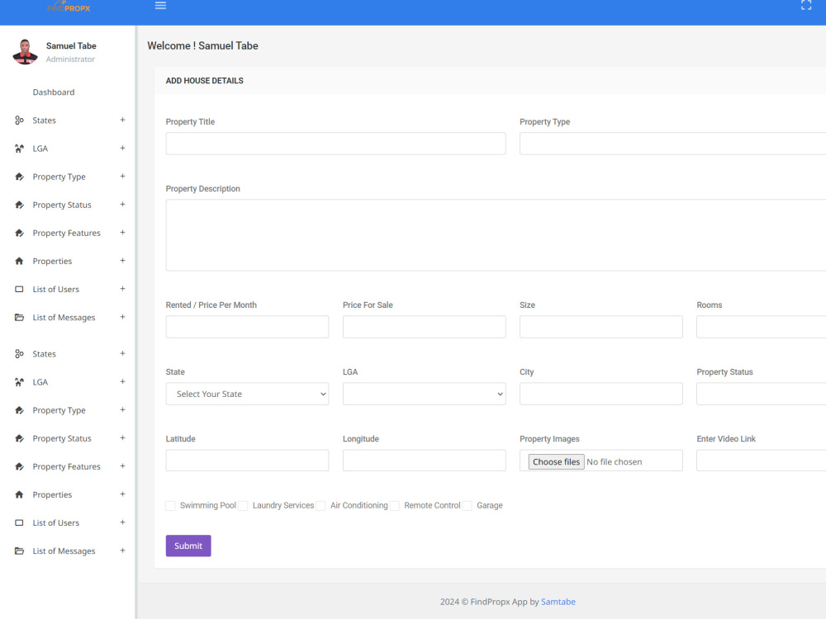
Task: Follow the Samtabe footer link
Action: pyautogui.click(x=558, y=602)
